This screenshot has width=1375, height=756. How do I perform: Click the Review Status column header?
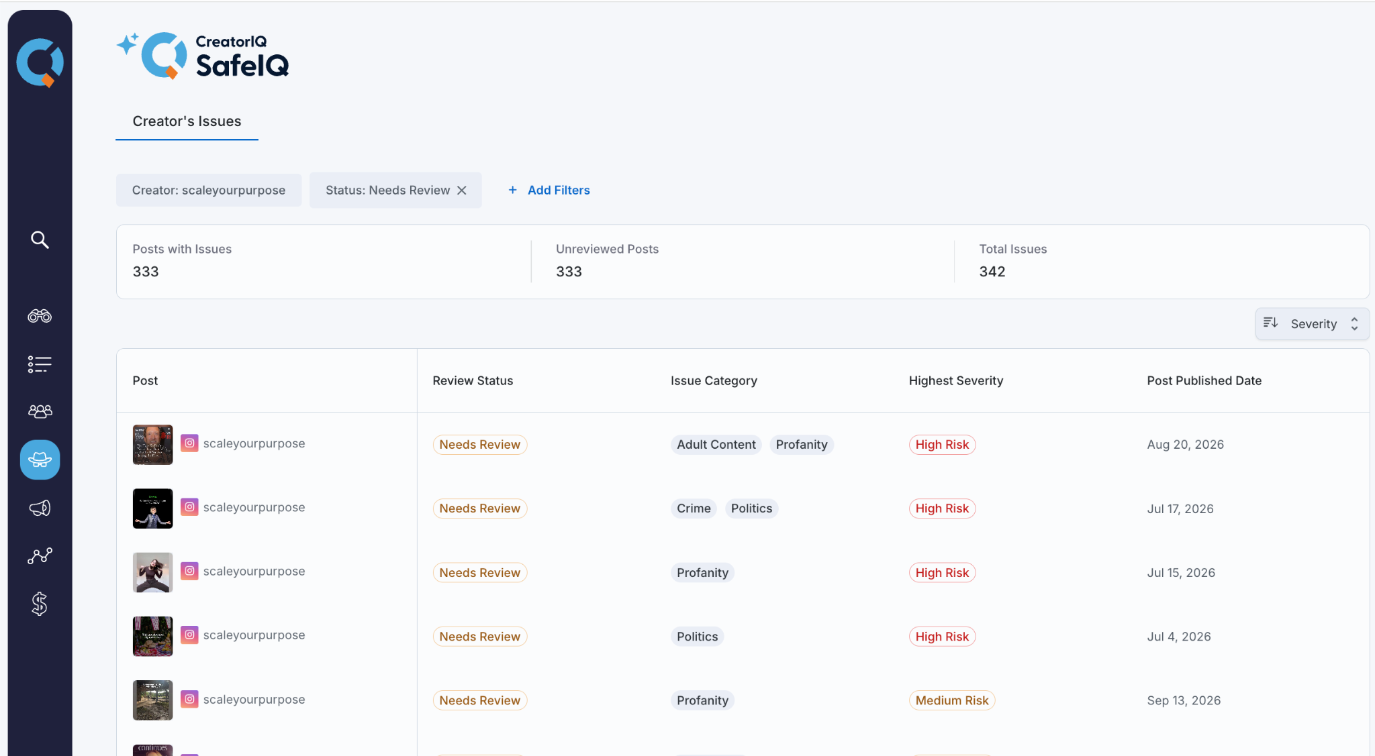[473, 380]
